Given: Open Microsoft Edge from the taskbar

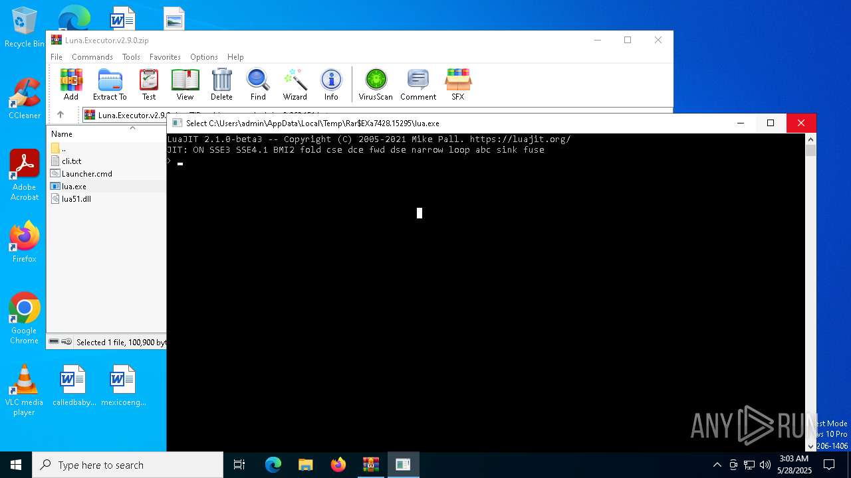Looking at the screenshot, I should [x=273, y=465].
